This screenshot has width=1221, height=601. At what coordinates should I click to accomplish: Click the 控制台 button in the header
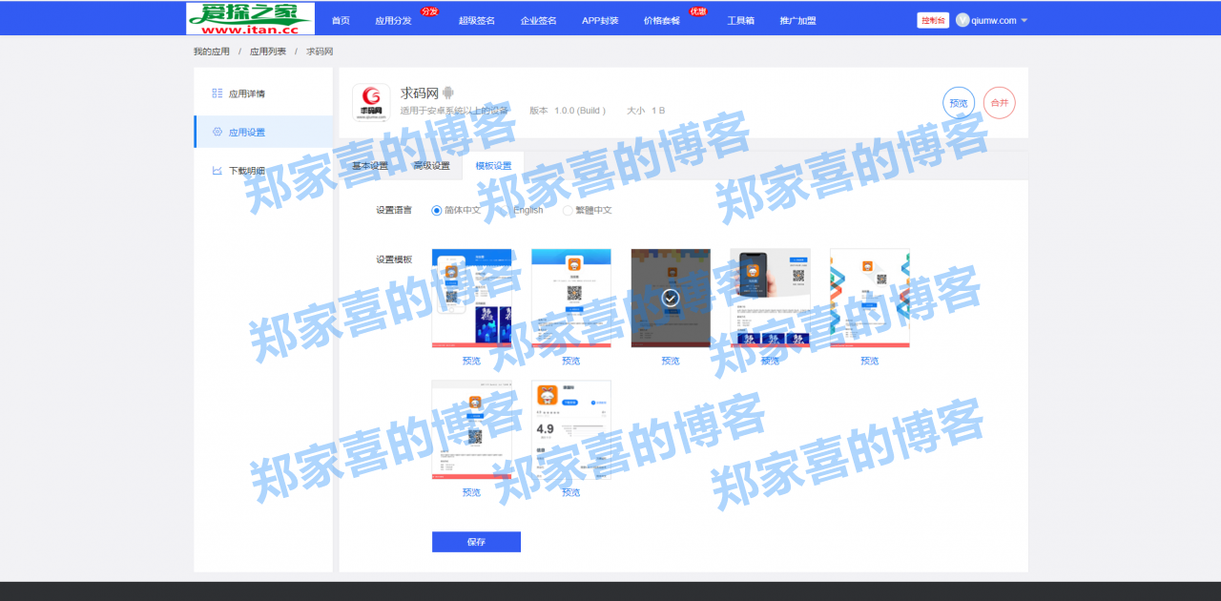933,20
